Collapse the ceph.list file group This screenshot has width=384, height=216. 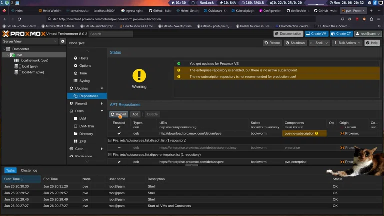(110, 140)
